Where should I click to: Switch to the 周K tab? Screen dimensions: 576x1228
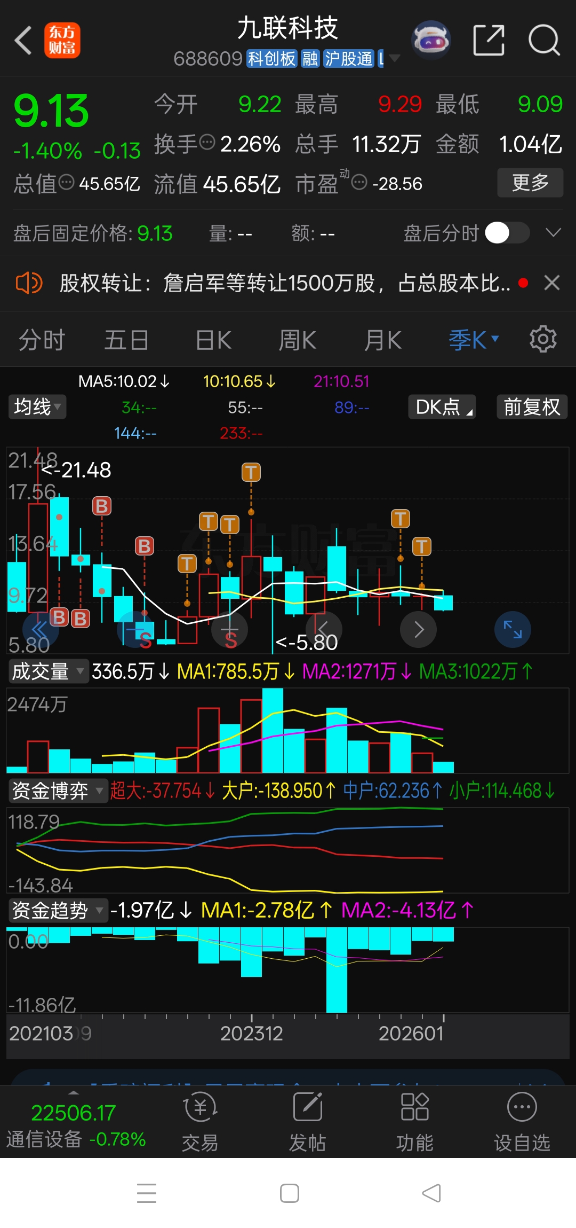(298, 340)
